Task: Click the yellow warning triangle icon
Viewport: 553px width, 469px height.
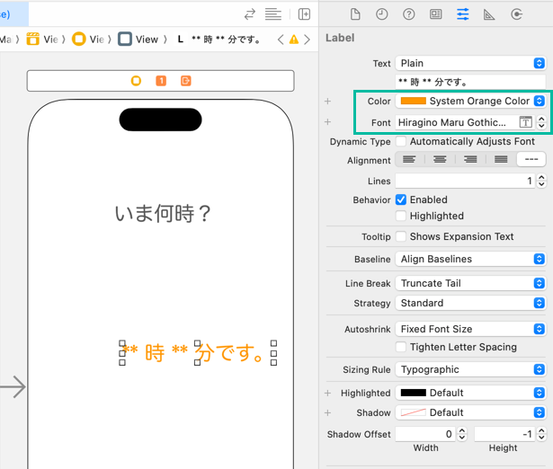Action: point(293,40)
